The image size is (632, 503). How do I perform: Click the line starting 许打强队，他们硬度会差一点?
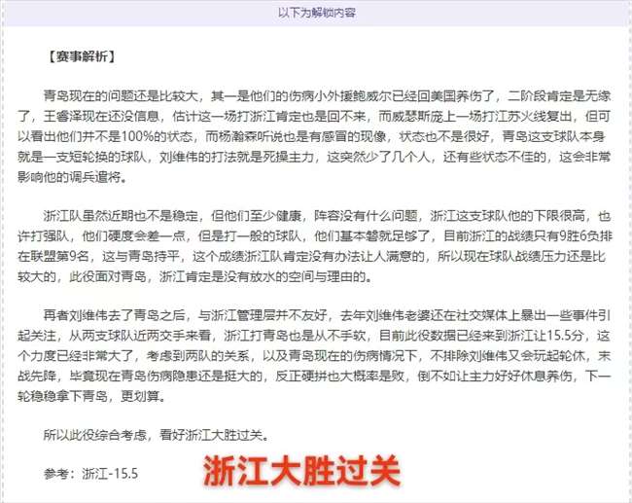[314, 236]
